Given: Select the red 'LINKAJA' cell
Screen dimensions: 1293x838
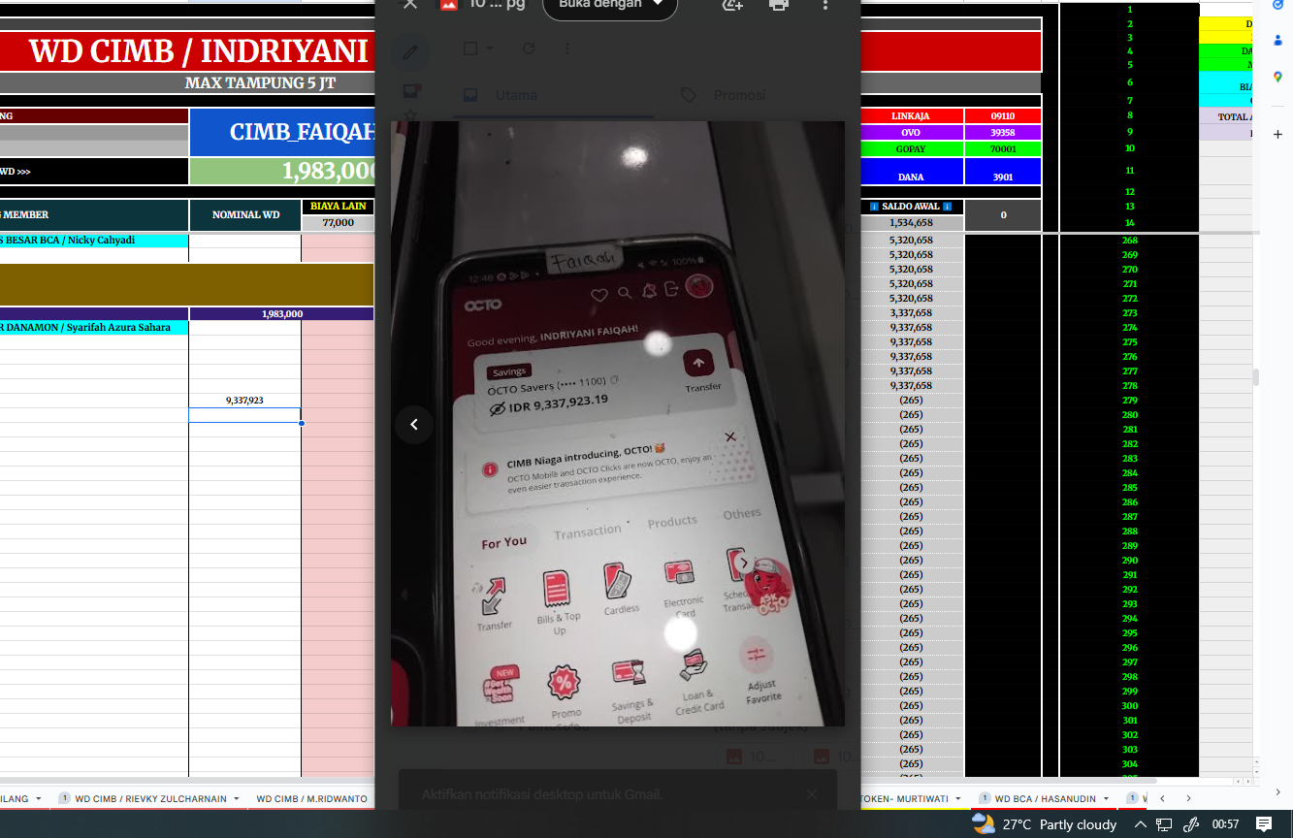Looking at the screenshot, I should [910, 116].
